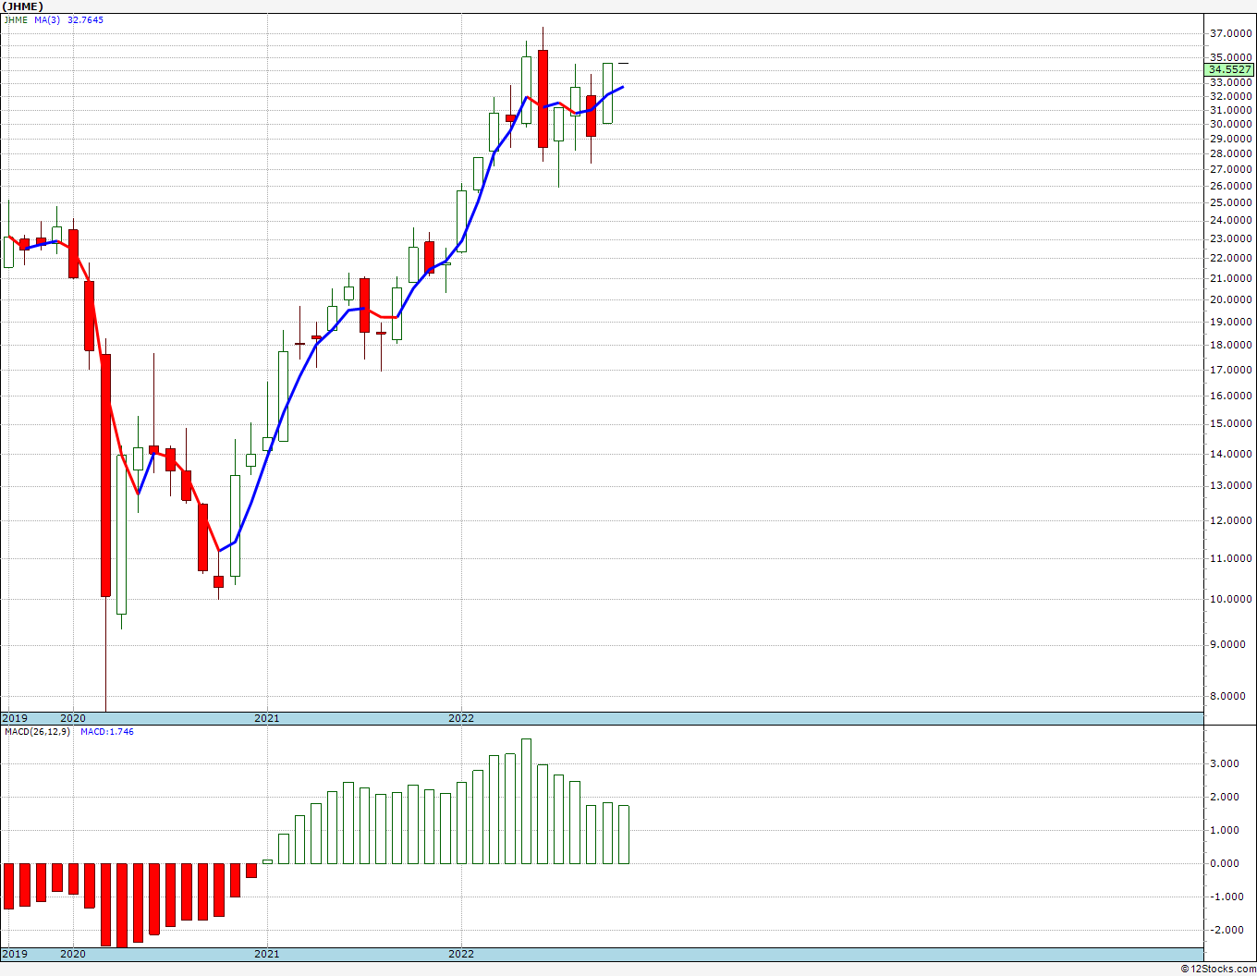Image resolution: width=1257 pixels, height=976 pixels.
Task: Click the 11.0000 price axis label
Action: (1232, 558)
